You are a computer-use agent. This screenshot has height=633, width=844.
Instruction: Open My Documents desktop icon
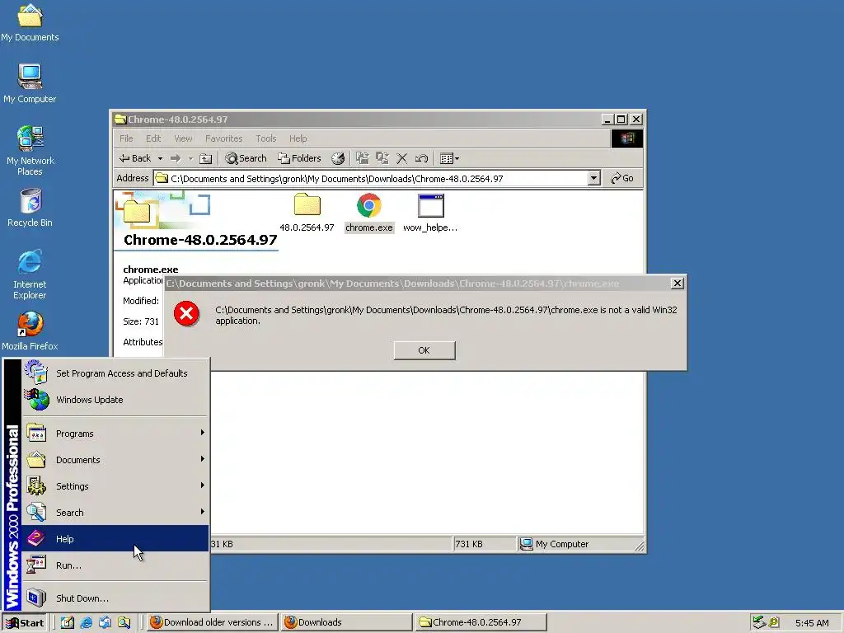[30, 23]
